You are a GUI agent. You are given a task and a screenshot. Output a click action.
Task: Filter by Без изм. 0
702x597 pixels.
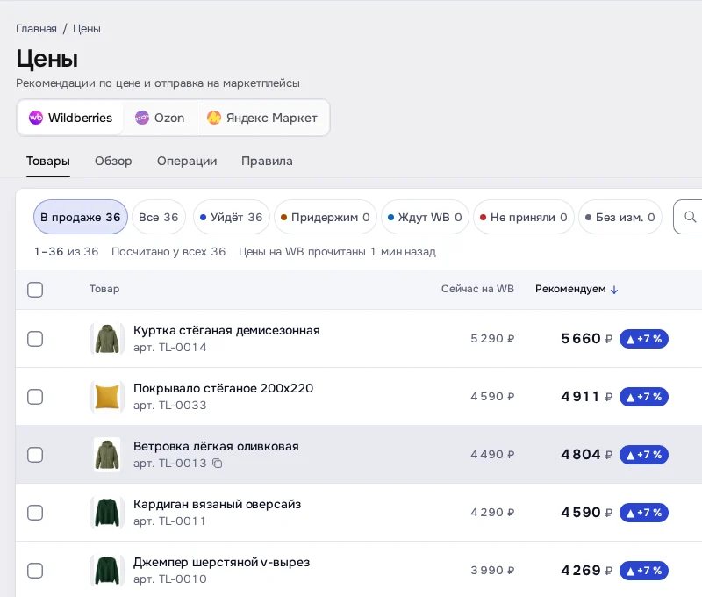tap(620, 217)
